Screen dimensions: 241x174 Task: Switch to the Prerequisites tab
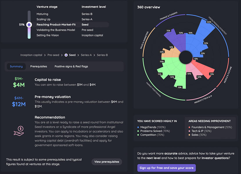pos(39,66)
